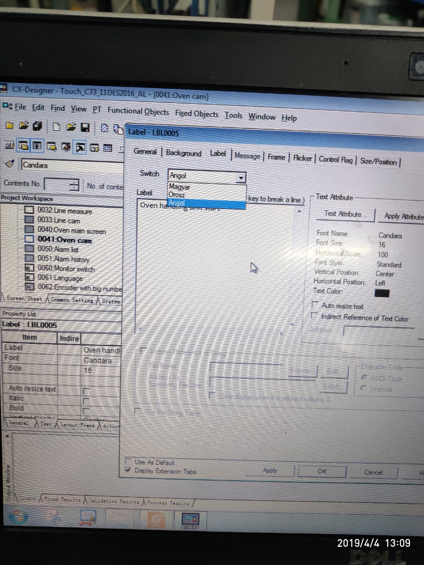Click the Save floppy disk icon

85,127
